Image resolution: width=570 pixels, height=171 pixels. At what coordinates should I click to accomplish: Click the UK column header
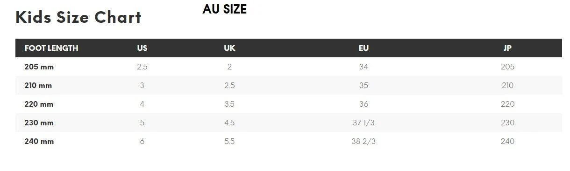(229, 48)
